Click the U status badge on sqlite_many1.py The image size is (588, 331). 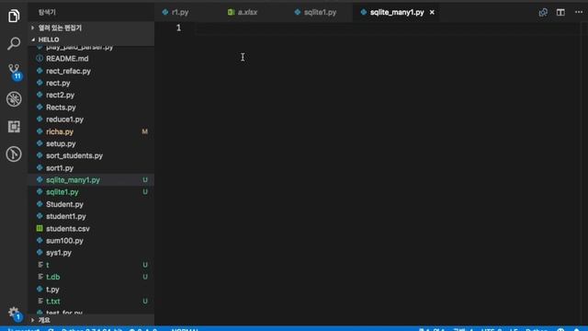click(145, 180)
